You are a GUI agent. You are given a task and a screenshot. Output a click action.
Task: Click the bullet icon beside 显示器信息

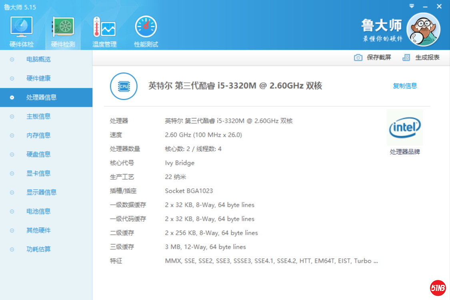tap(12, 192)
